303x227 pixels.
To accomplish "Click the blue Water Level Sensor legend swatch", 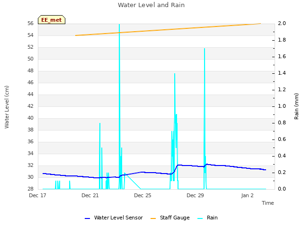I will 87,218.
